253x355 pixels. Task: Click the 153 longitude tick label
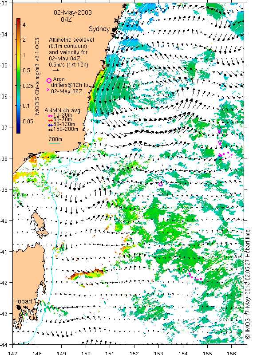(x=158, y=353)
